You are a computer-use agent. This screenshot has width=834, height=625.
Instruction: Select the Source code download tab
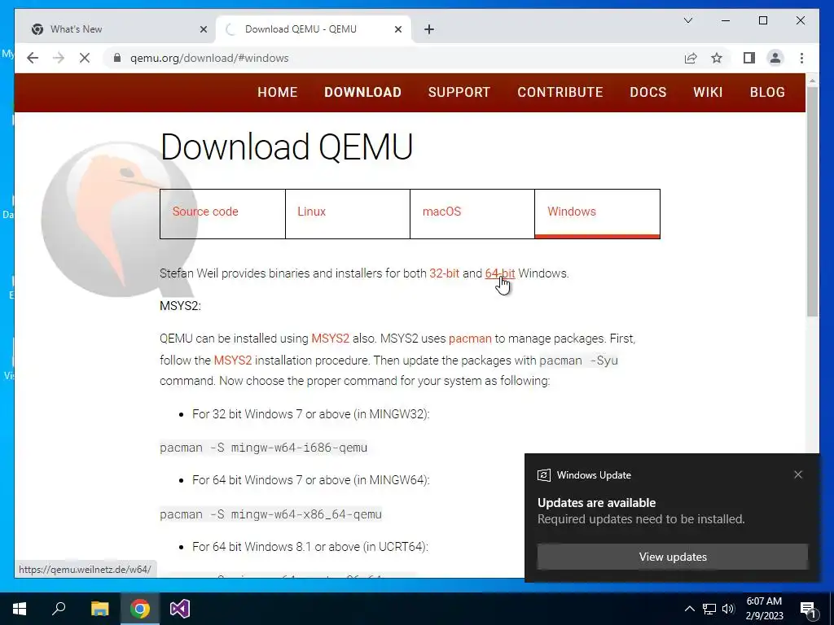click(222, 214)
